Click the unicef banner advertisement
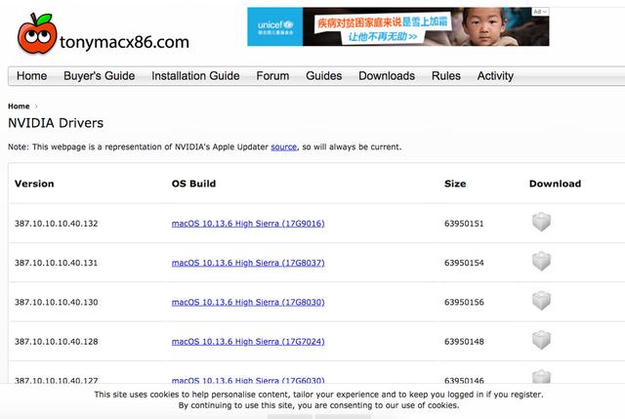The height and width of the screenshot is (419, 625). click(x=397, y=26)
